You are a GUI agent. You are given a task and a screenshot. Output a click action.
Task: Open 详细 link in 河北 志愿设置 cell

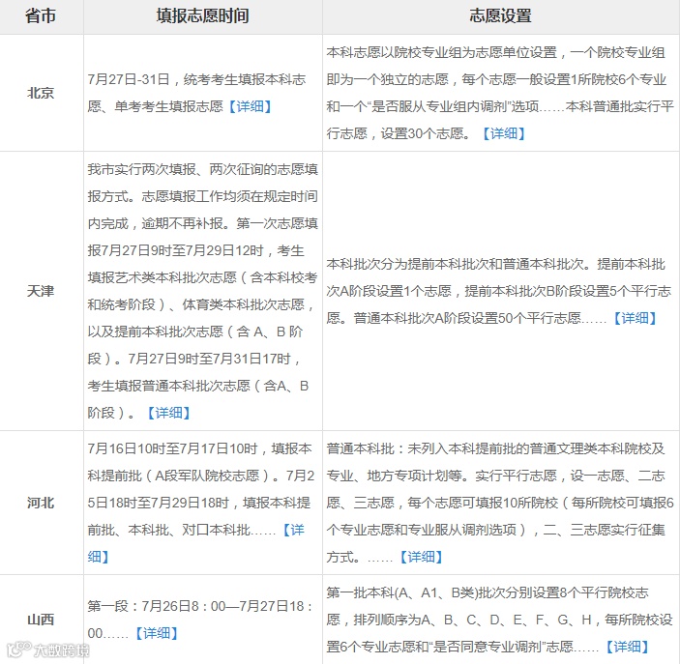pos(422,557)
